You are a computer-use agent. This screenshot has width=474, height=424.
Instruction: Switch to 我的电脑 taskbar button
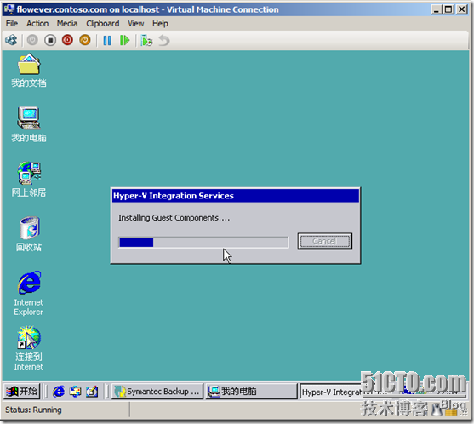point(252,392)
